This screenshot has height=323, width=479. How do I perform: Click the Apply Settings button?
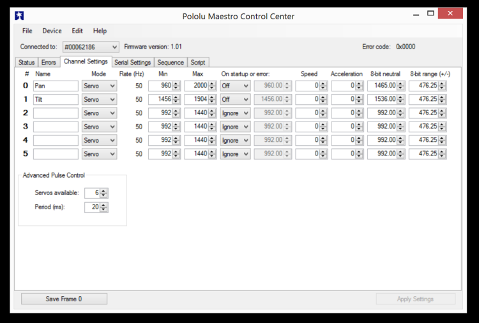416,299
